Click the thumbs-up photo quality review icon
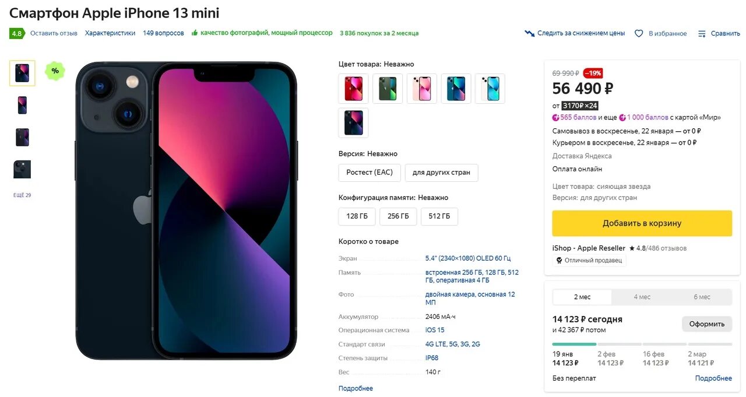 pyautogui.click(x=195, y=33)
